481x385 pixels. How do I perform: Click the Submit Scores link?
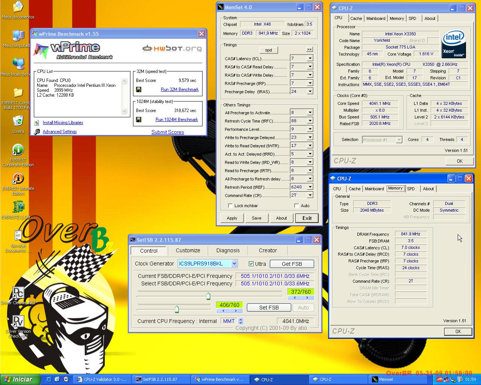[168, 132]
